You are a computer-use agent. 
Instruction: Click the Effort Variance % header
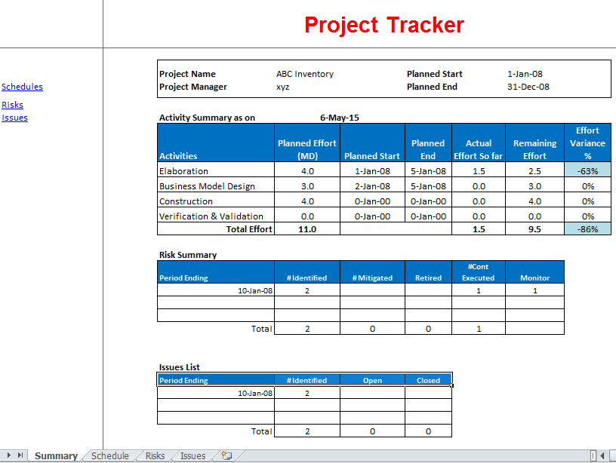click(x=588, y=143)
